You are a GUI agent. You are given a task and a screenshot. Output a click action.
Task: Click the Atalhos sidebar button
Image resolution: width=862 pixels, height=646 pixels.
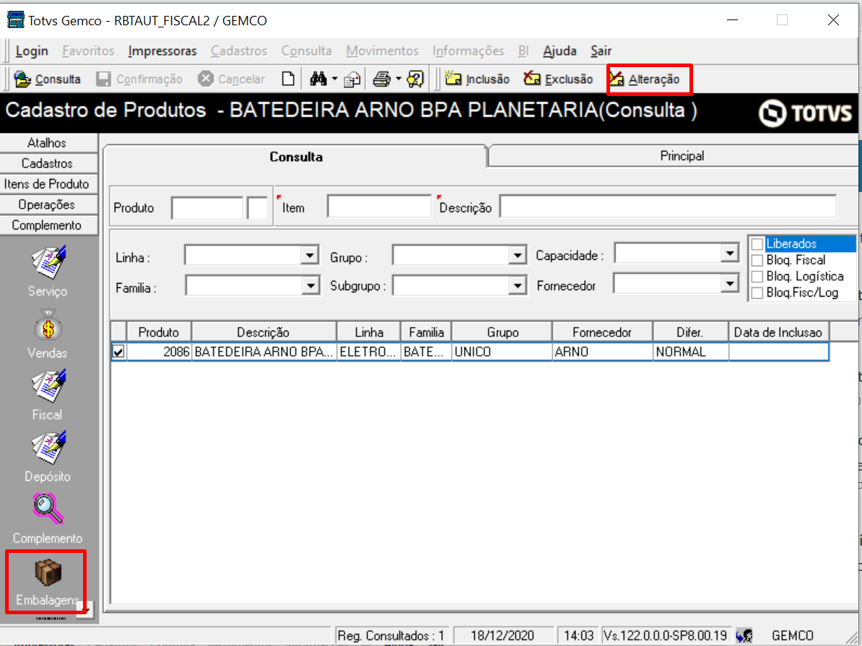48,143
